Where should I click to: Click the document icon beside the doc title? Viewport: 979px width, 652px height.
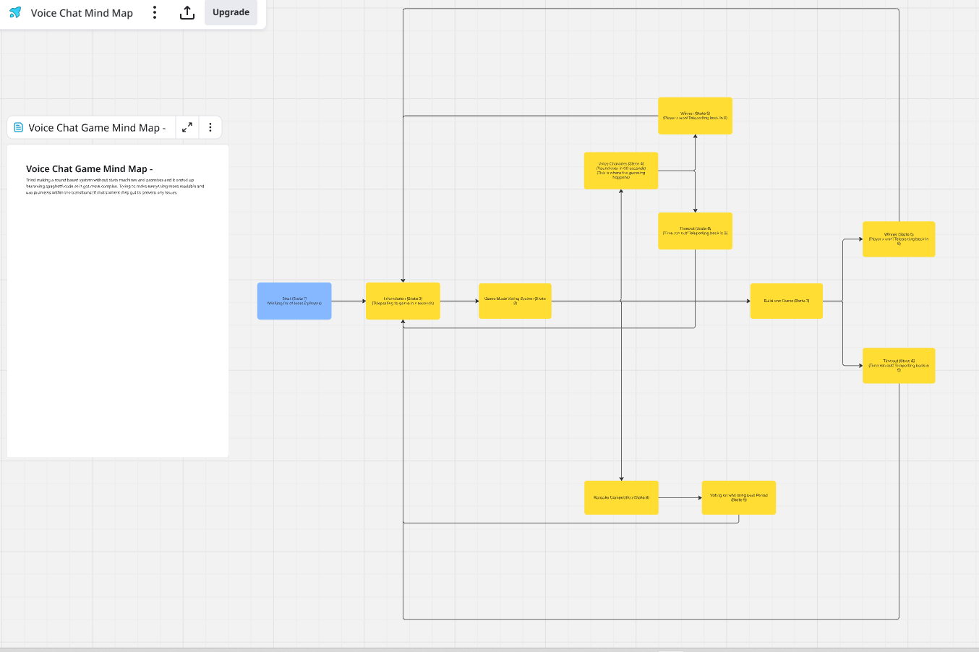(x=19, y=127)
